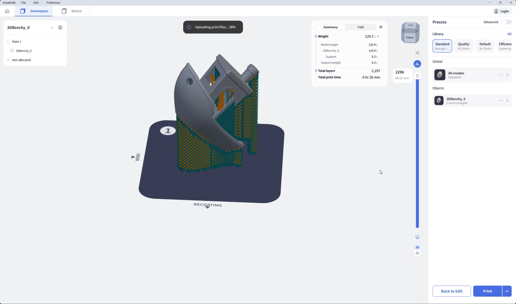Toggle the panel layout icon beside 3DBenchy_0
The width and height of the screenshot is (516, 304).
coord(60,27)
